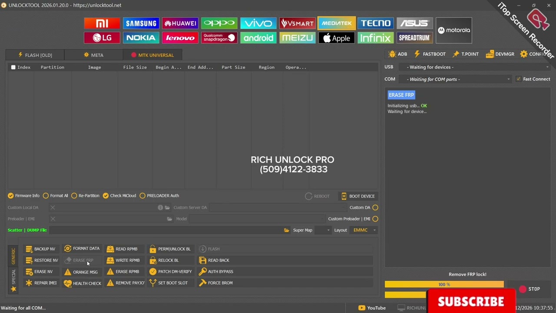Click the FORMAT DATA button
This screenshot has width=556, height=313.
82,249
